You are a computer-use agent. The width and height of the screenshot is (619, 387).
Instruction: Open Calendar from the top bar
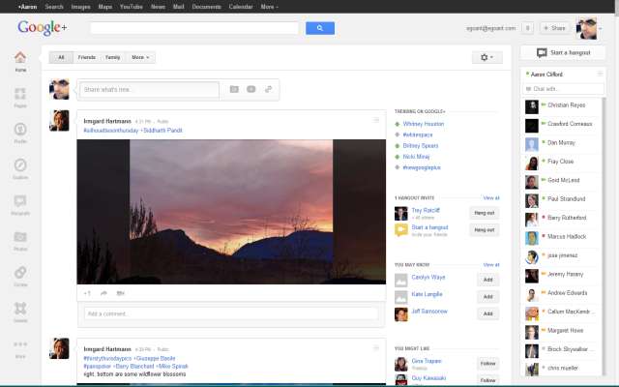(241, 7)
